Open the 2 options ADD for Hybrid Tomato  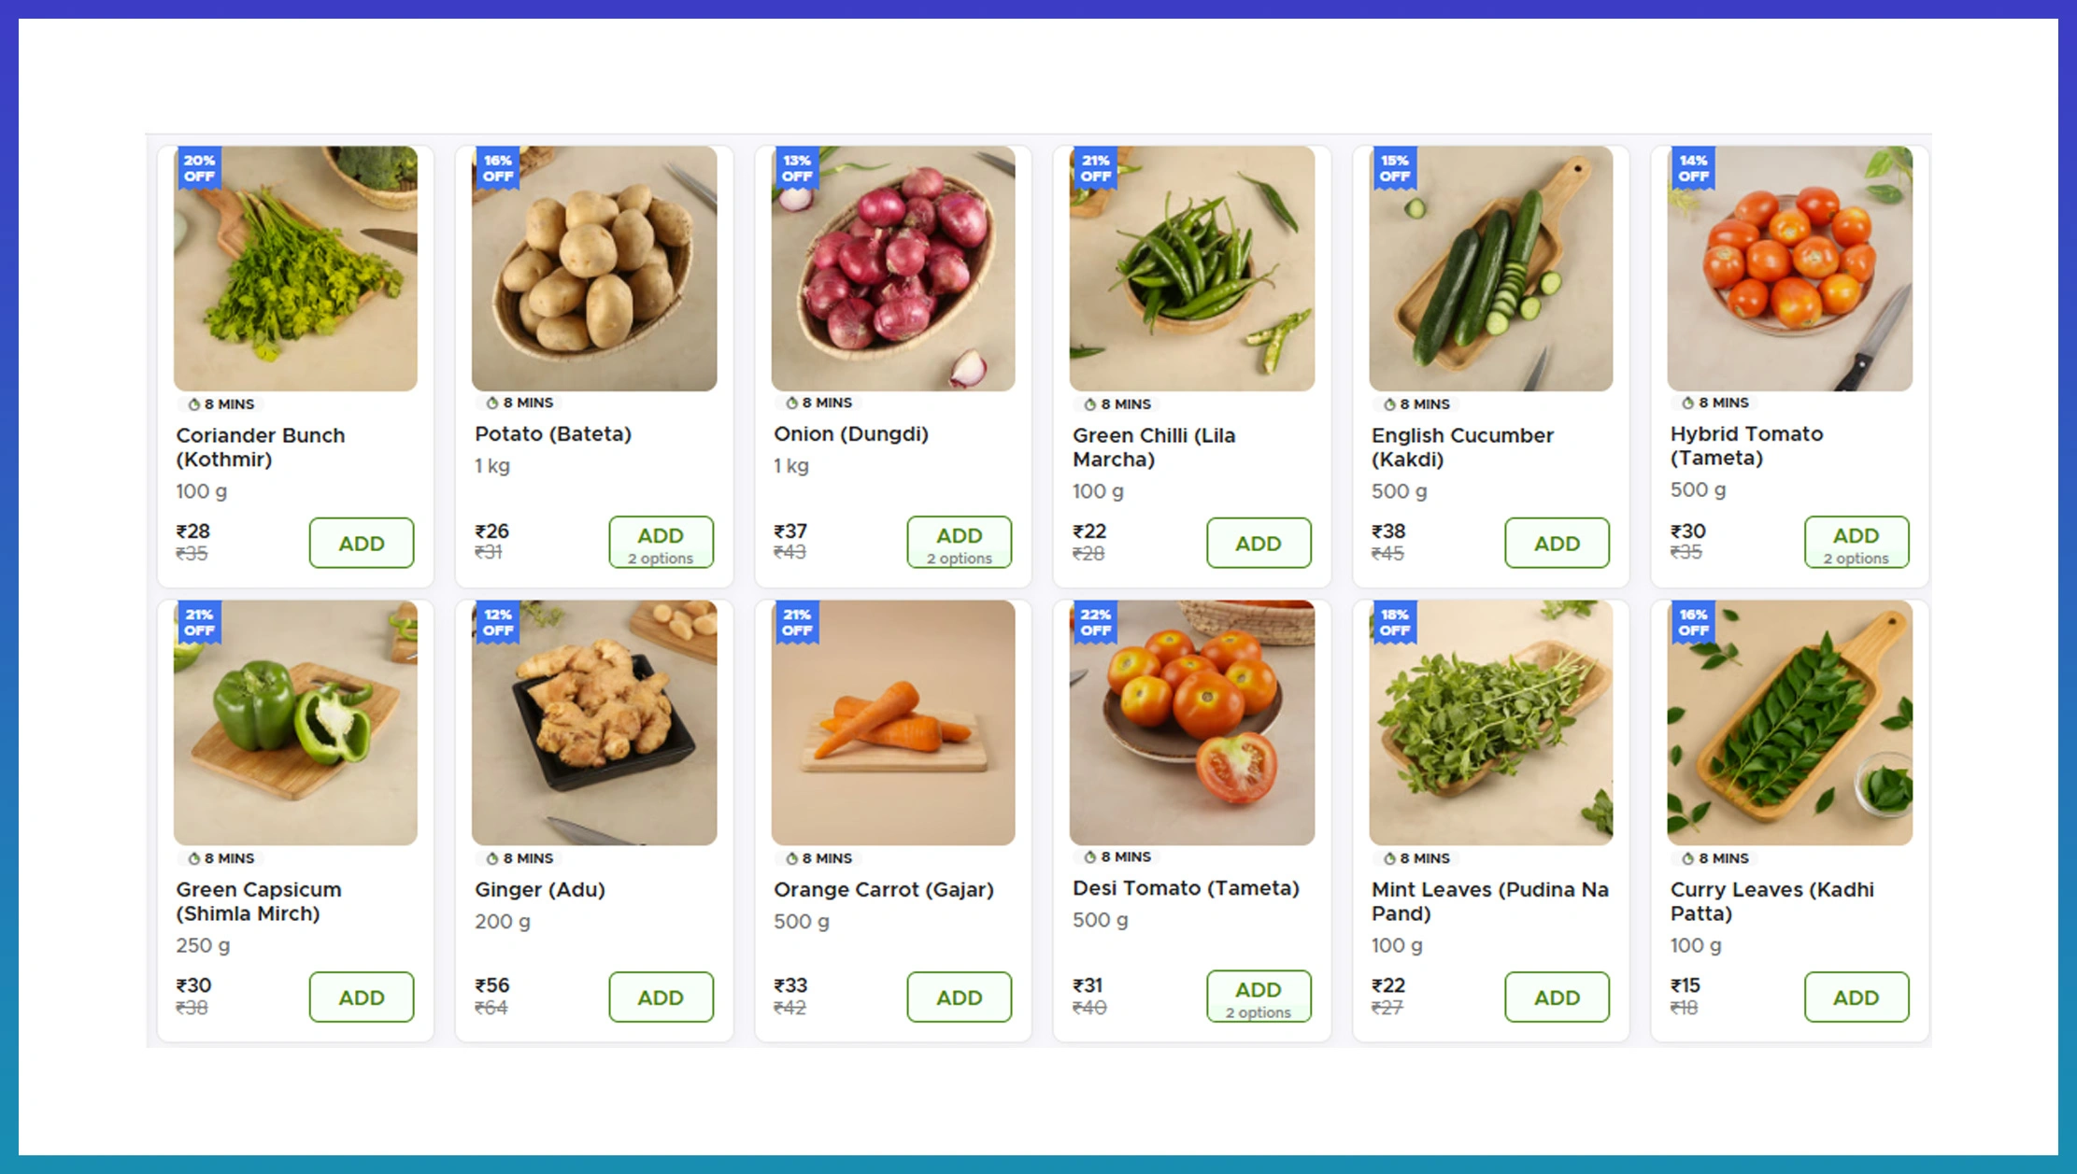coord(1856,543)
